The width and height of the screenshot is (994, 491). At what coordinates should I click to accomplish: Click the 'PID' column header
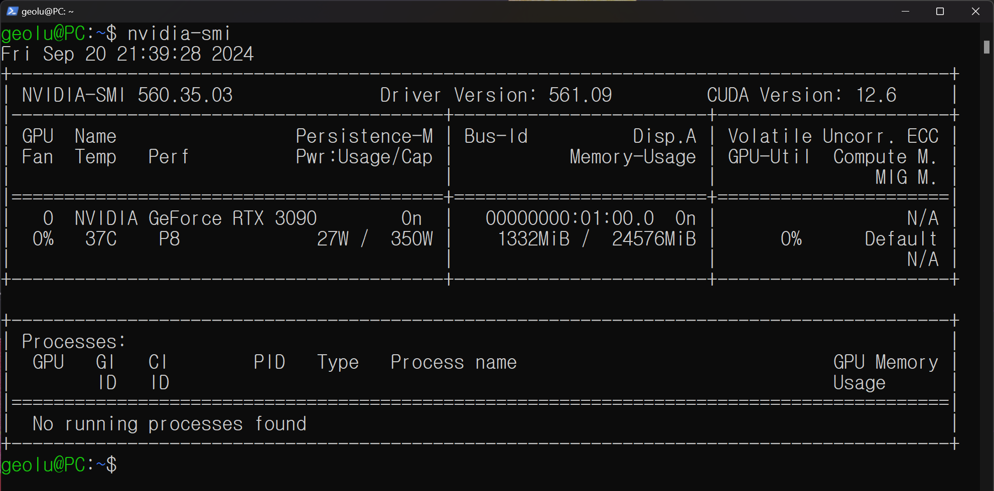pyautogui.click(x=269, y=362)
